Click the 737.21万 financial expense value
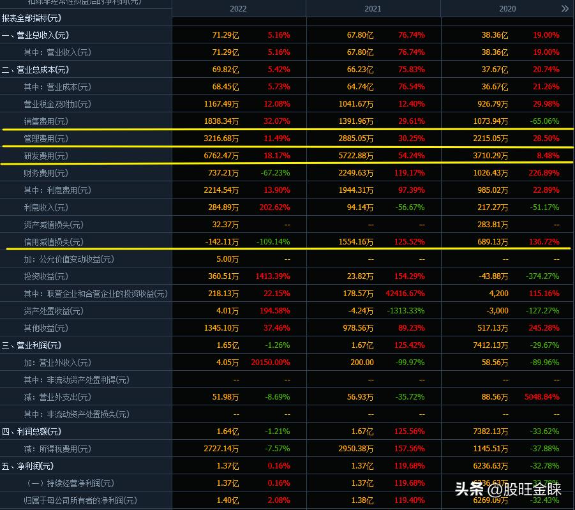The image size is (575, 510). point(223,173)
